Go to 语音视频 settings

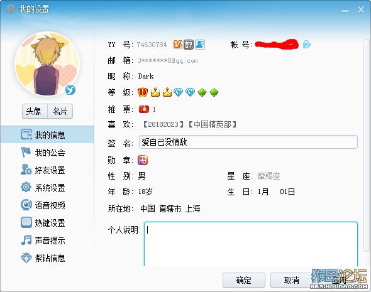coord(47,205)
